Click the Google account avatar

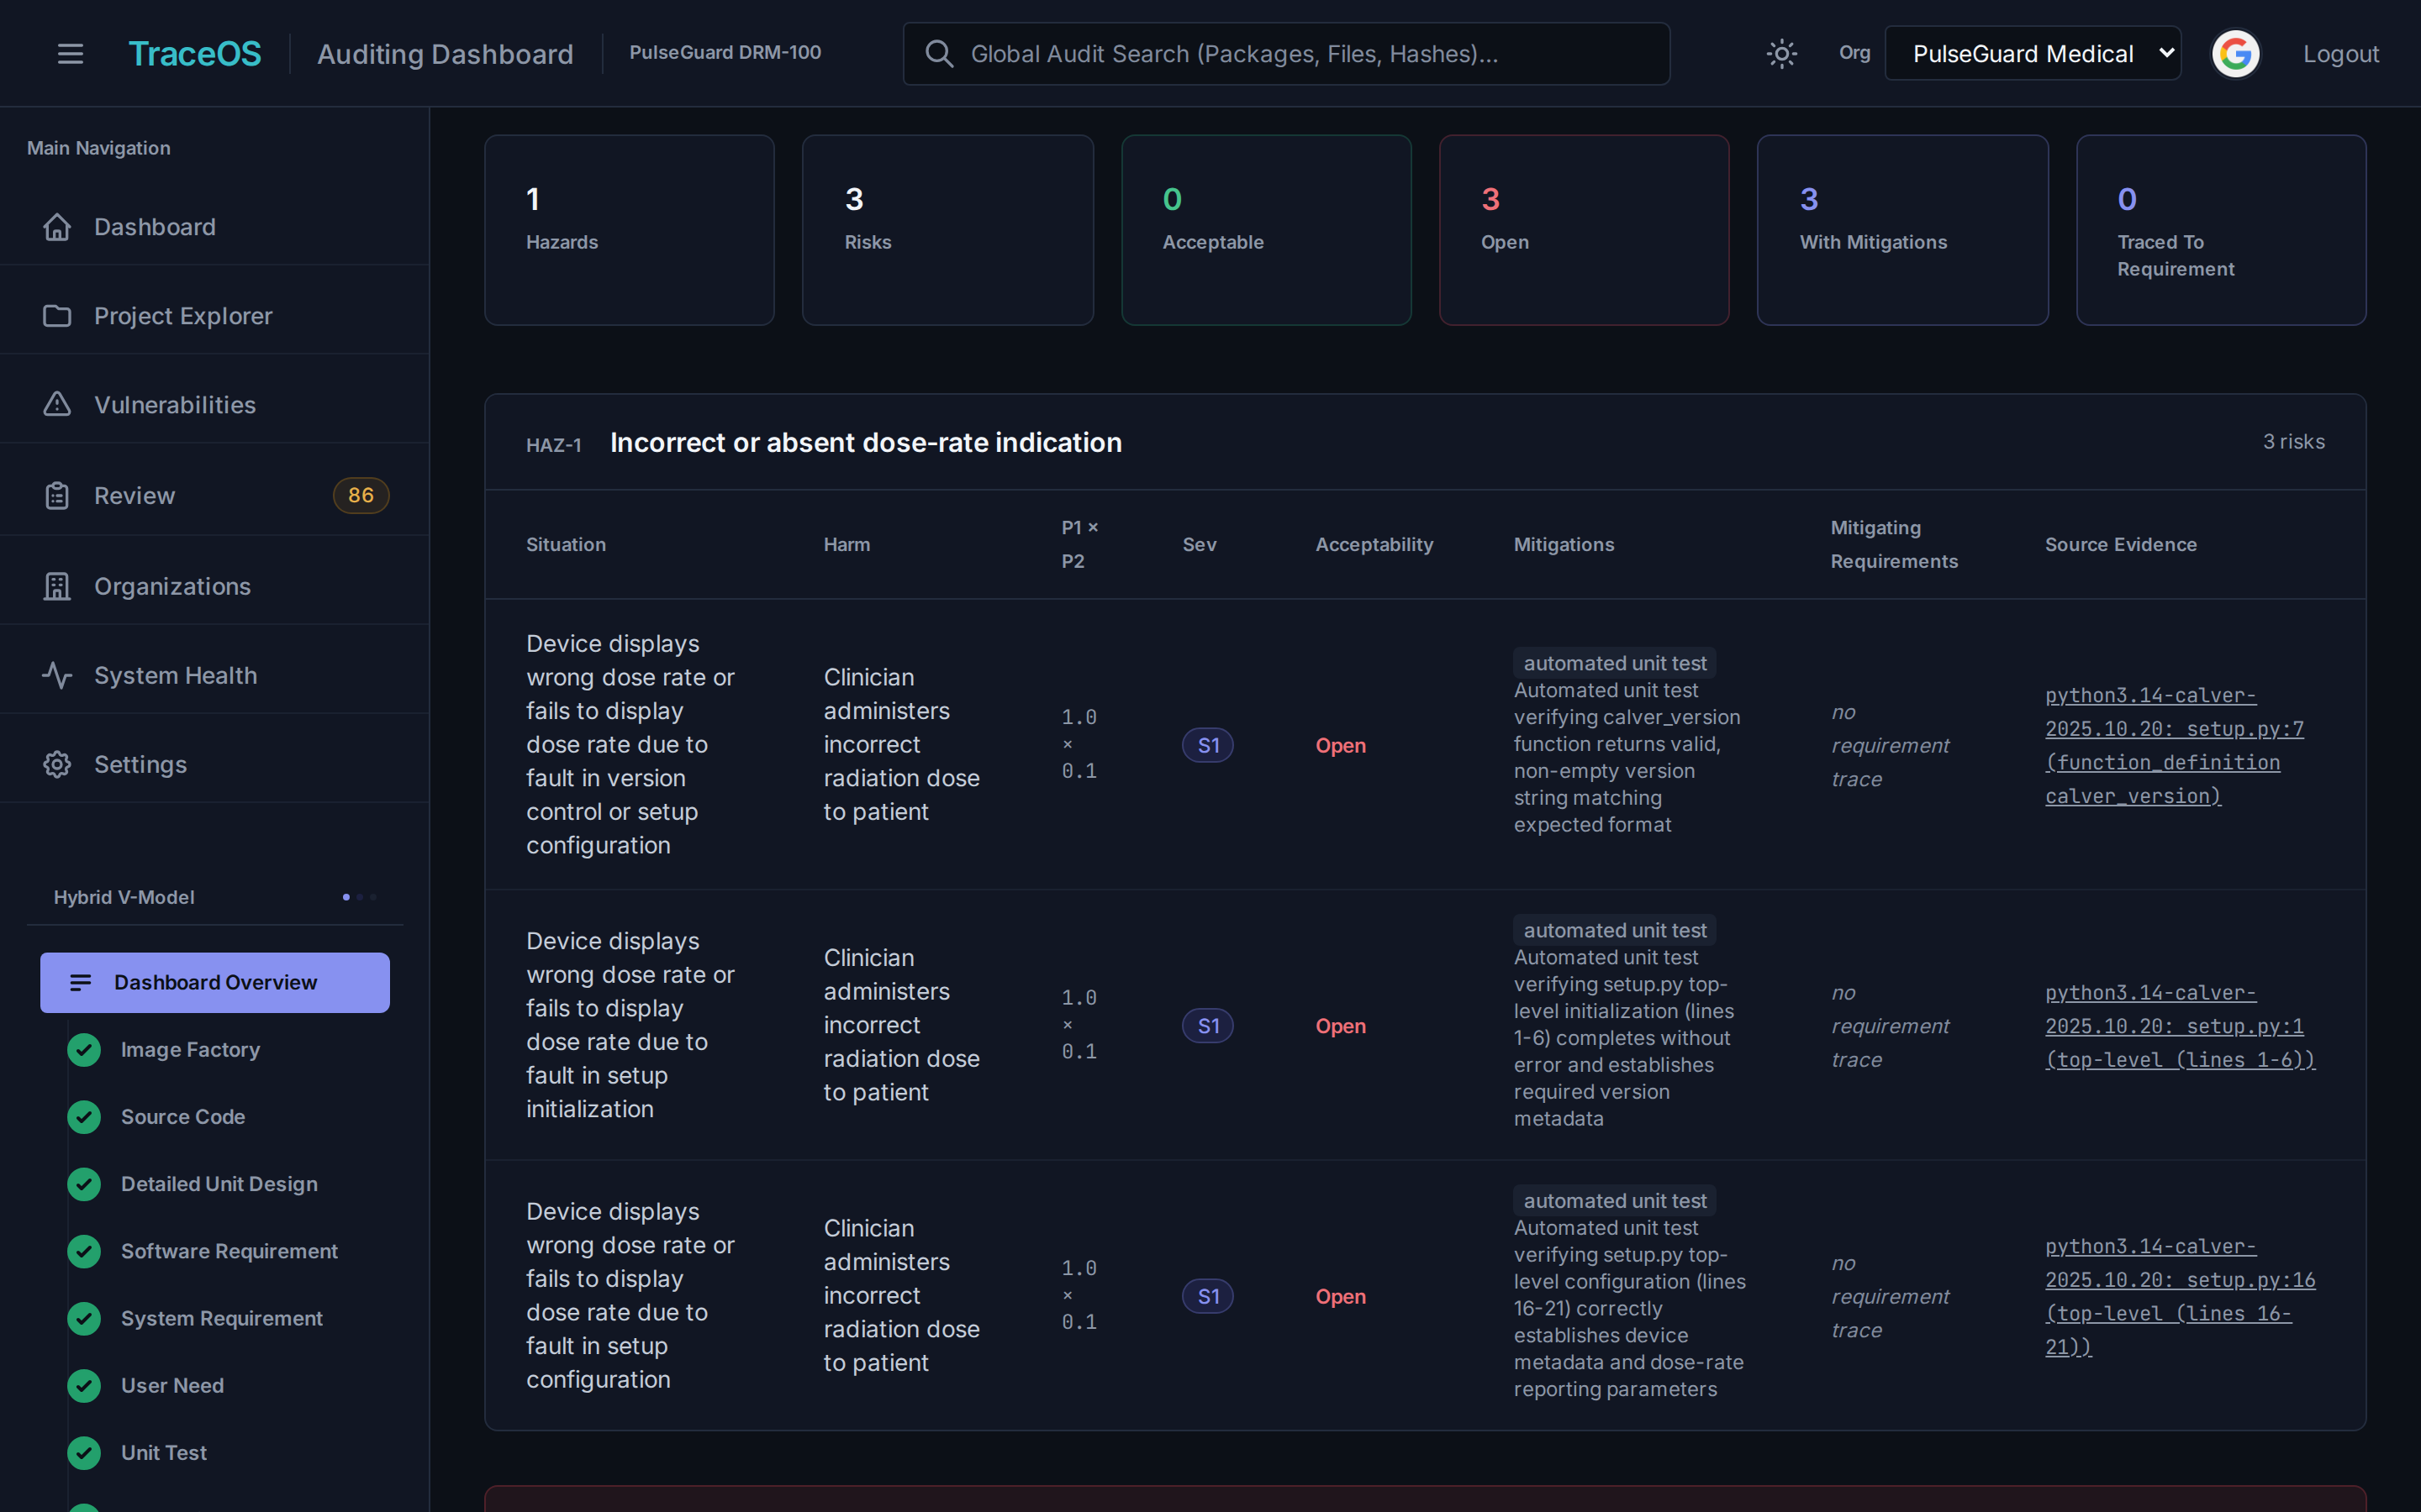pos(2236,54)
